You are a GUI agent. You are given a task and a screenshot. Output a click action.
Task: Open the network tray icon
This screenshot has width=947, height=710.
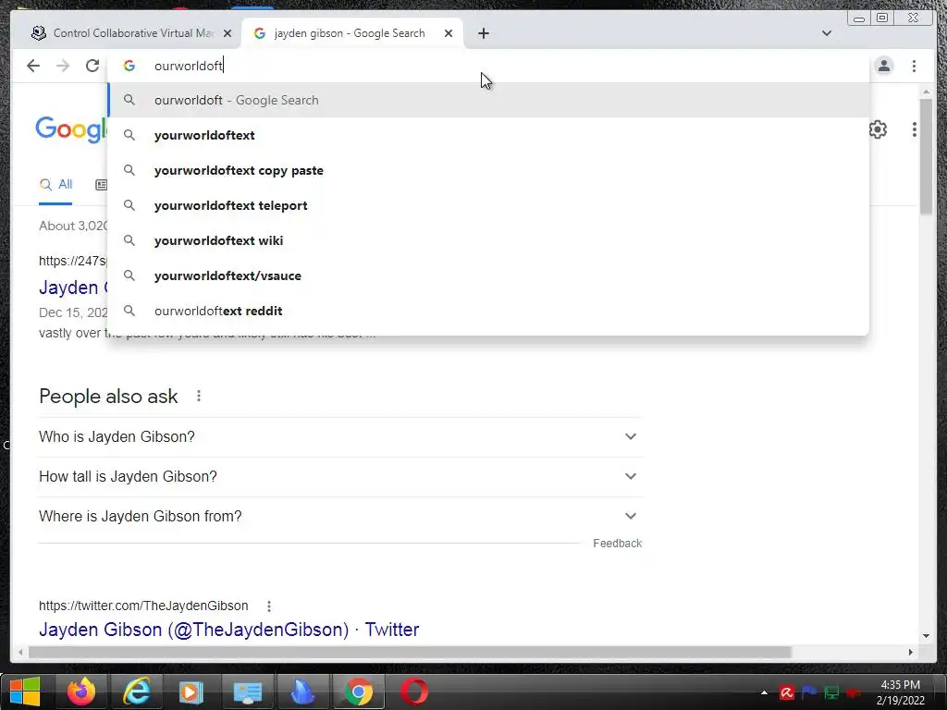click(x=831, y=692)
